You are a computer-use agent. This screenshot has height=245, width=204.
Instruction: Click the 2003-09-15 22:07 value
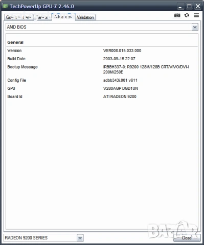coord(119,59)
